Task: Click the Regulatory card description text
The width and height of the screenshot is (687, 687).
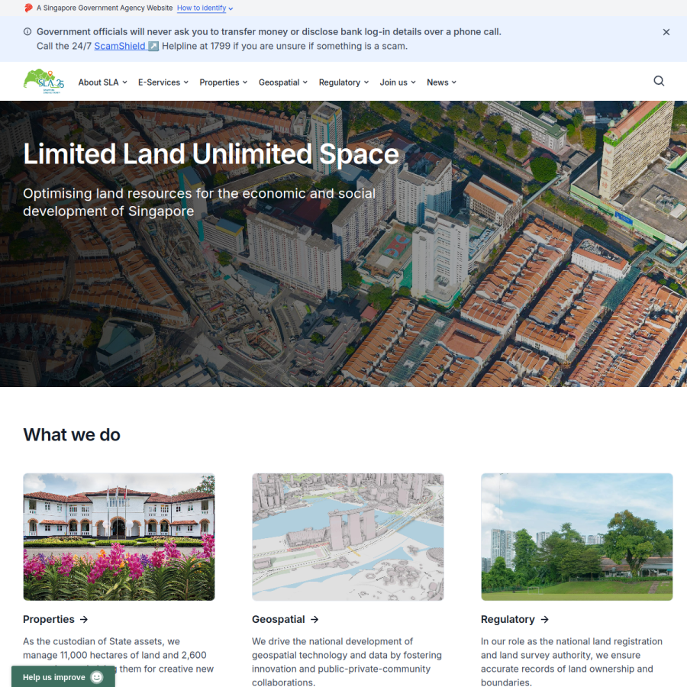Action: tap(572, 662)
